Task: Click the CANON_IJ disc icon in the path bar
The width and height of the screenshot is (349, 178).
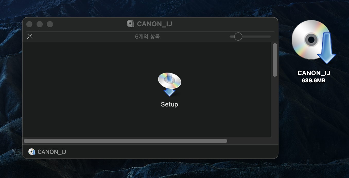Action: (x=32, y=152)
